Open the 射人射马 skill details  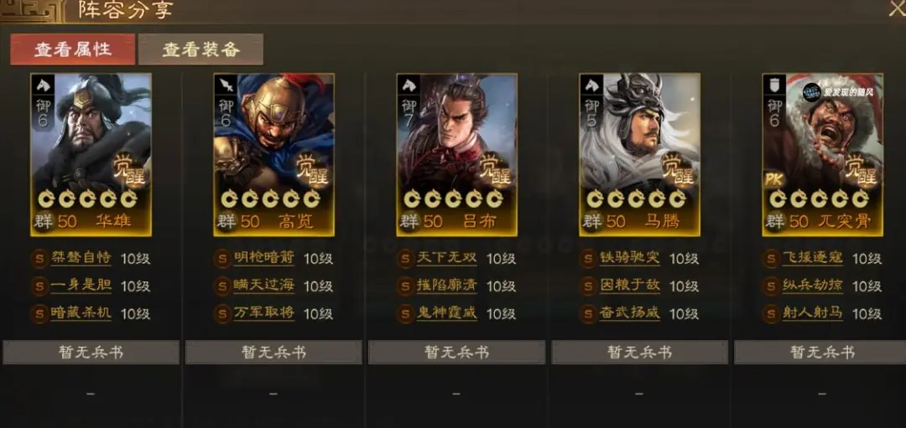(812, 313)
